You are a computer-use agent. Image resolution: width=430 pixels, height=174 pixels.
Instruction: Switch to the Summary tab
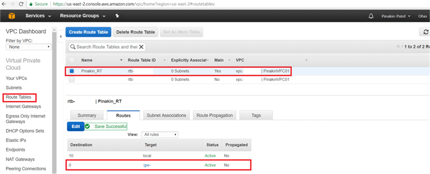87,115
